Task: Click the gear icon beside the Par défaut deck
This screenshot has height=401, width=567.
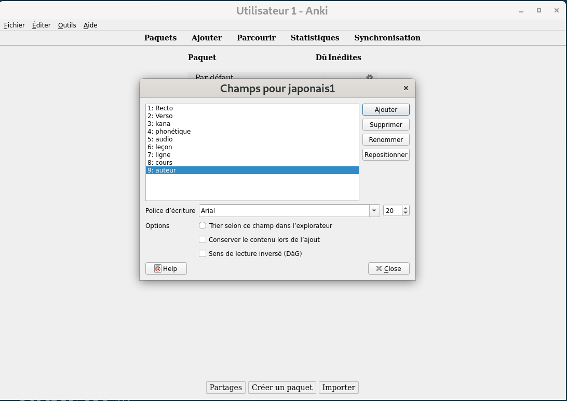Action: tap(369, 77)
